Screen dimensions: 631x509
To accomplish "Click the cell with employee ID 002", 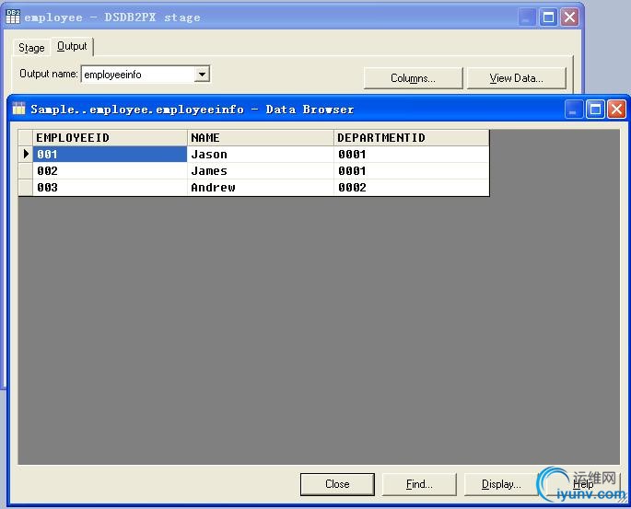I will 110,171.
